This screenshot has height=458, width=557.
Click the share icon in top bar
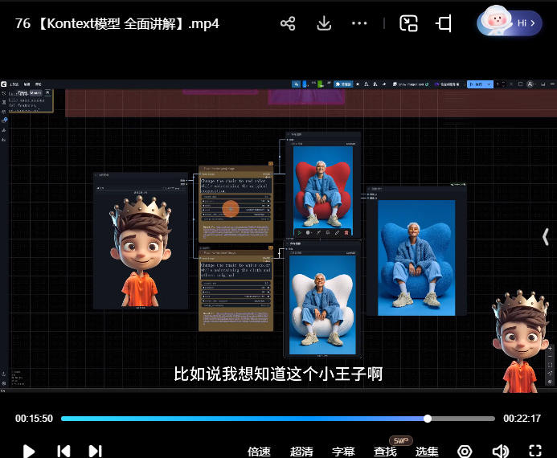pyautogui.click(x=288, y=23)
